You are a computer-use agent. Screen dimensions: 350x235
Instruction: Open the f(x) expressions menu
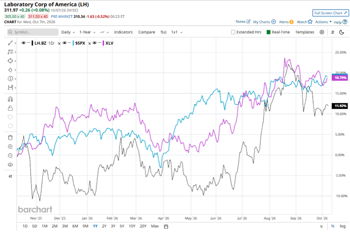pos(164,32)
